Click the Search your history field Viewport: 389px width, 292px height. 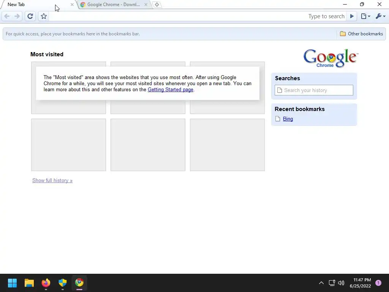(314, 90)
